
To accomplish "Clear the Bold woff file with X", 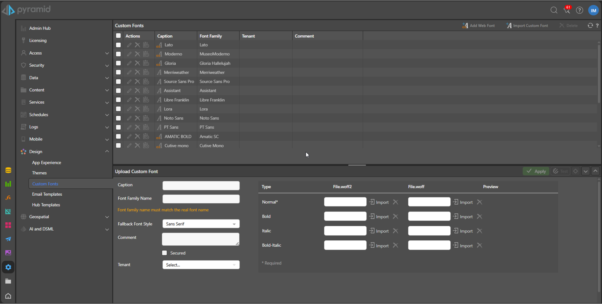I will coord(479,217).
